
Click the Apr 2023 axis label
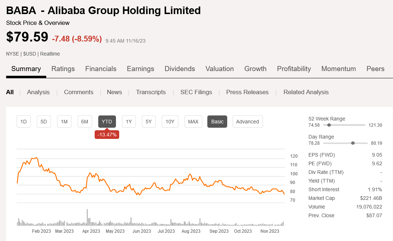tap(91, 231)
